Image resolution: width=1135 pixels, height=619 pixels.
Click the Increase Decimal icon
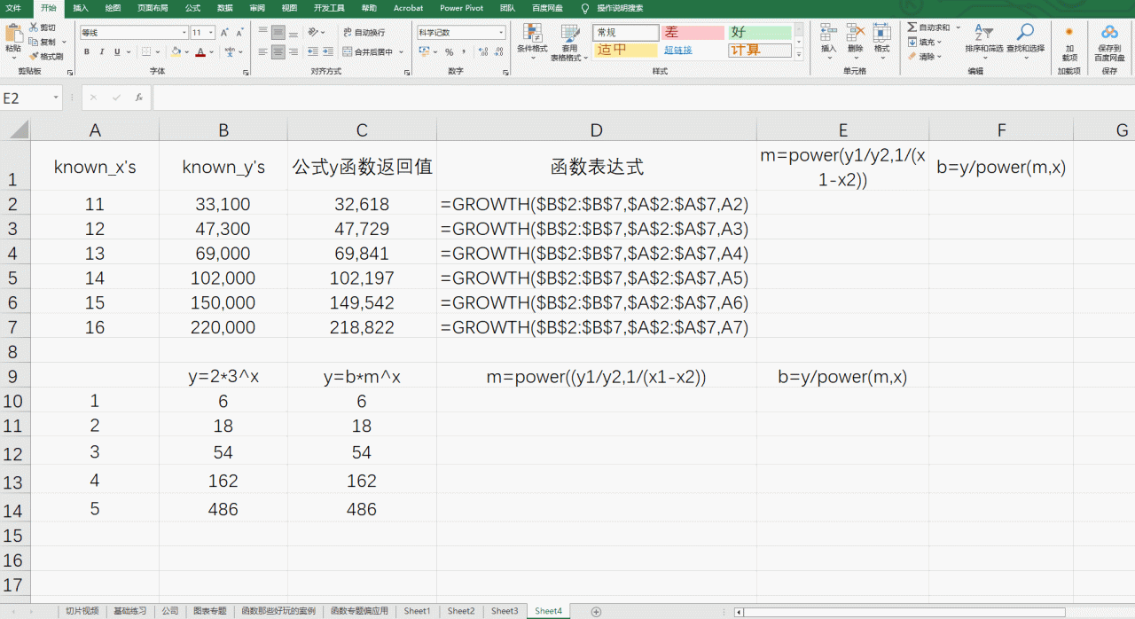pos(482,52)
